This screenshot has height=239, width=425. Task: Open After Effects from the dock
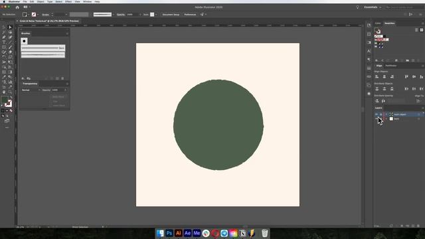tap(187, 233)
